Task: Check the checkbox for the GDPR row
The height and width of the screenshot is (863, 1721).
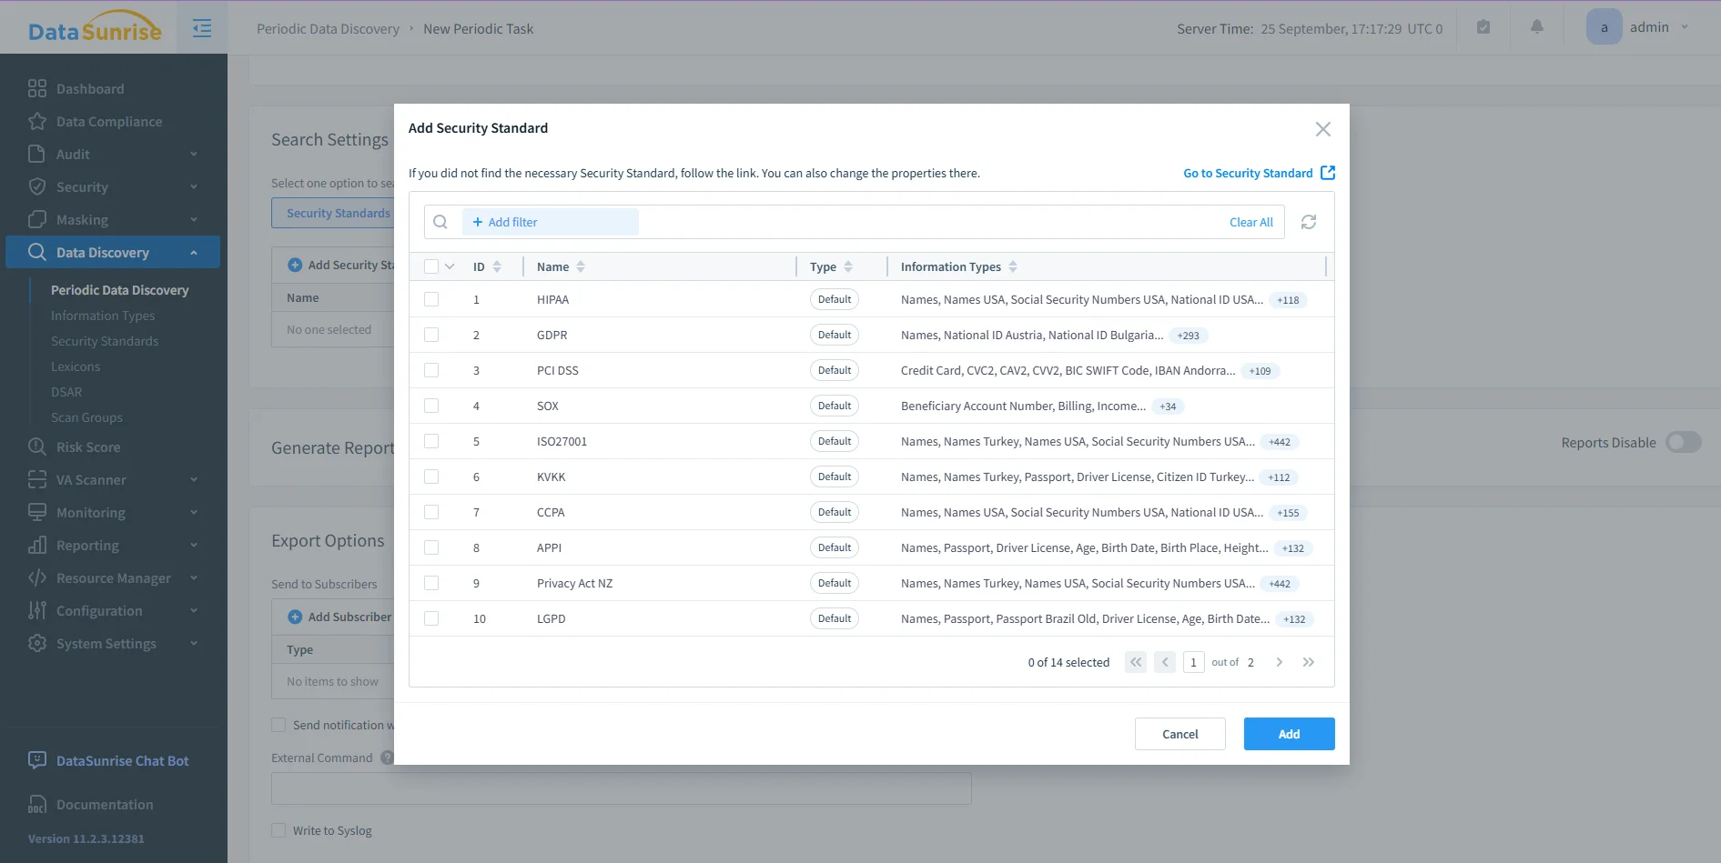Action: click(431, 335)
